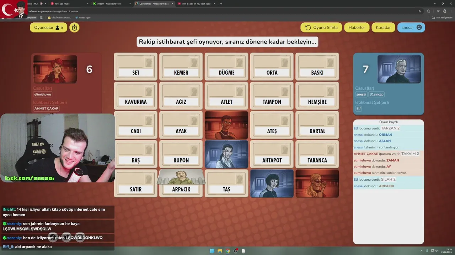
Task: Select the AHTAPOT word card
Action: [272, 154]
